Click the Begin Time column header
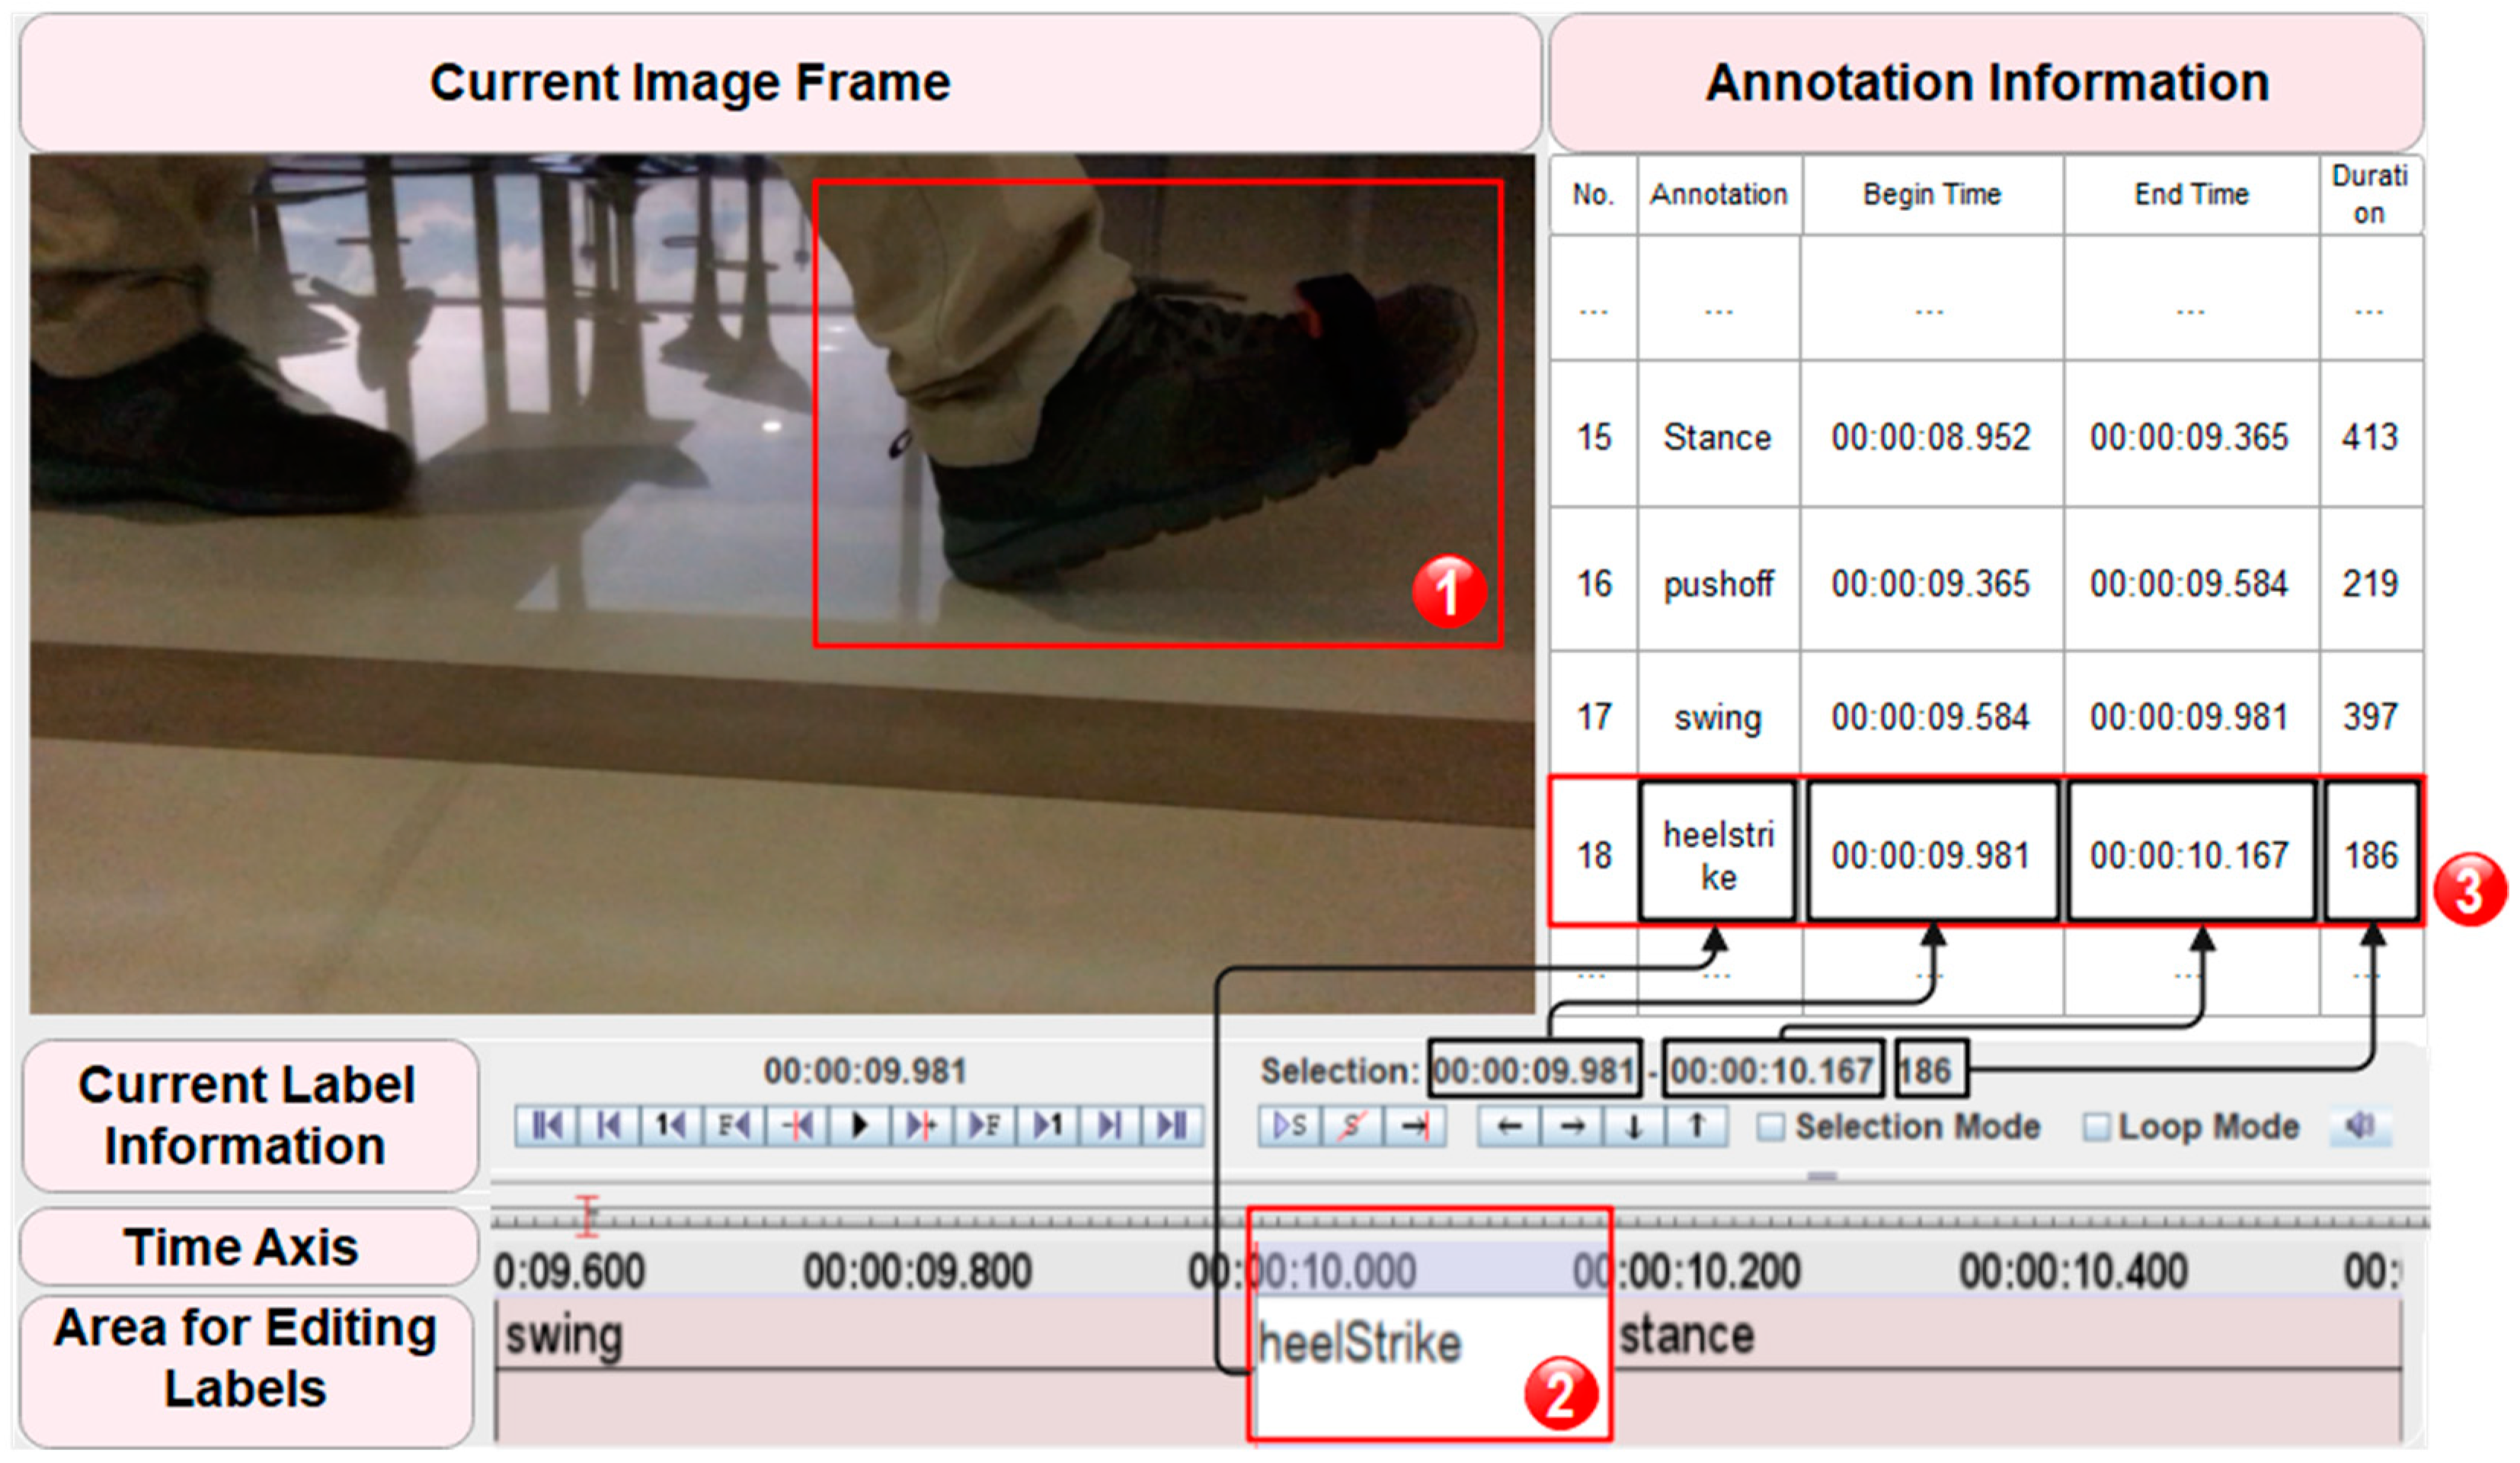Image resolution: width=2520 pixels, height=1463 pixels. [1931, 195]
